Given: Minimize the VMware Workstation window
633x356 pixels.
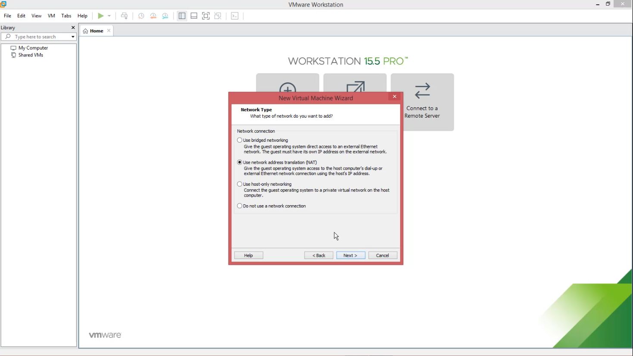Looking at the screenshot, I should click(x=598, y=4).
